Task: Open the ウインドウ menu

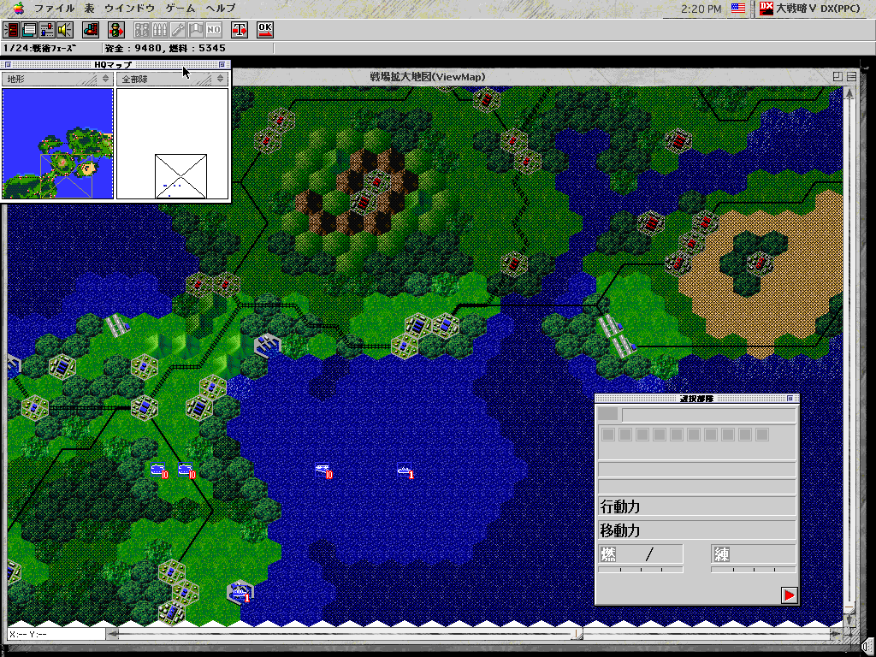Action: pos(130,8)
